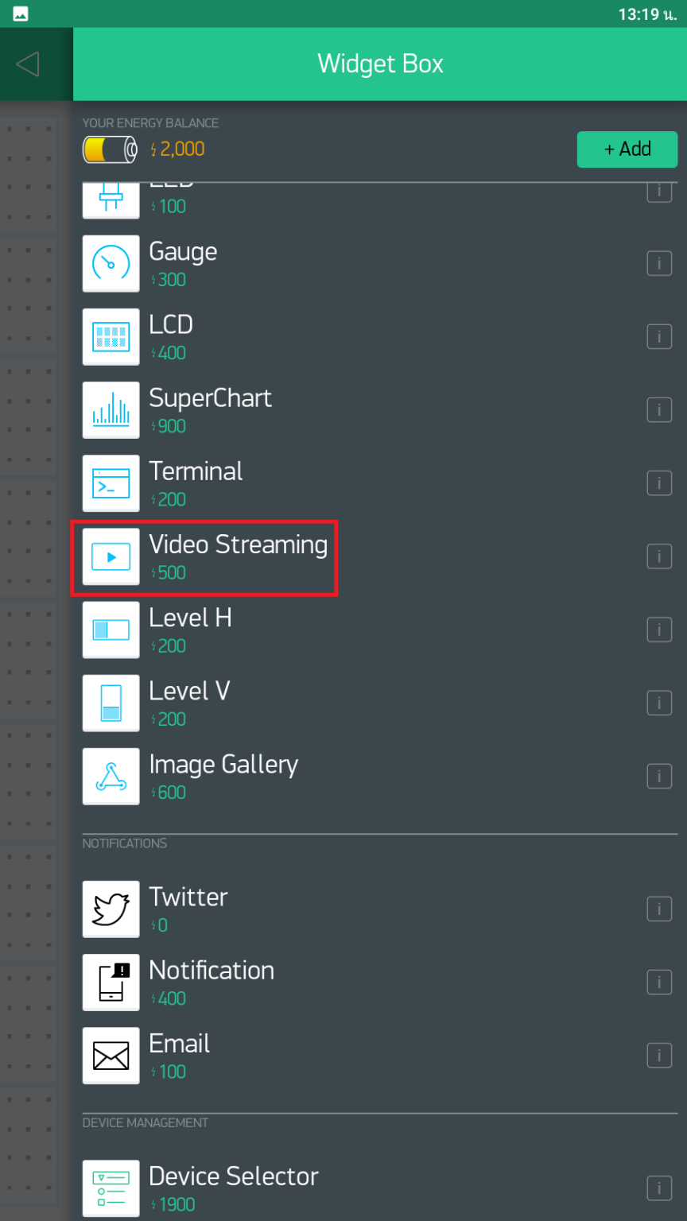Viewport: 687px width, 1221px height.
Task: Tap the Gauge widget icon
Action: [111, 264]
